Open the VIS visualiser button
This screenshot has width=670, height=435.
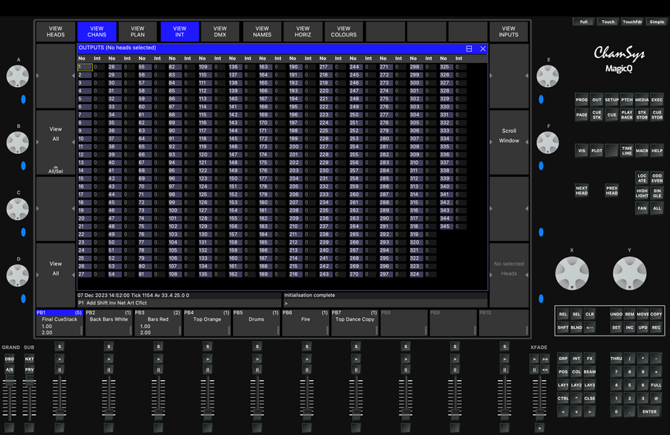click(x=581, y=151)
